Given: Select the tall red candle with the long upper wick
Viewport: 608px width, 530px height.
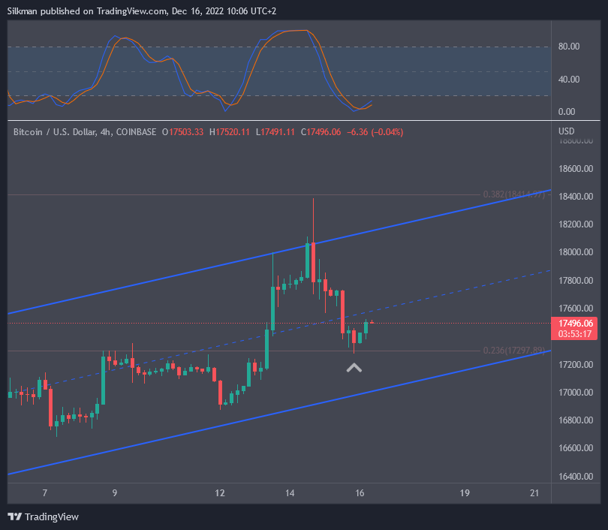Looking at the screenshot, I should (x=313, y=262).
